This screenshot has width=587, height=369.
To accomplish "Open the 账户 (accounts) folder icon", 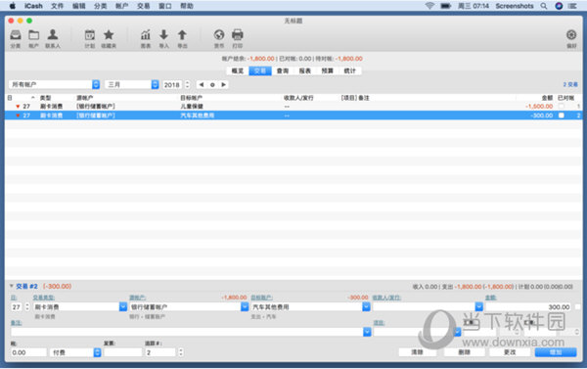I will [33, 35].
